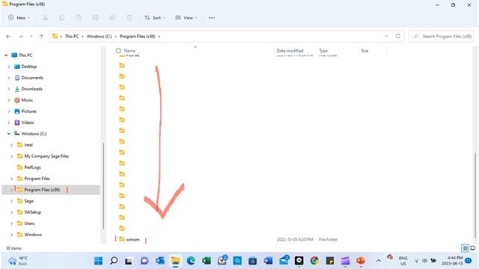Sort by the Size column header
This screenshot has width=479, height=269.
[x=364, y=51]
